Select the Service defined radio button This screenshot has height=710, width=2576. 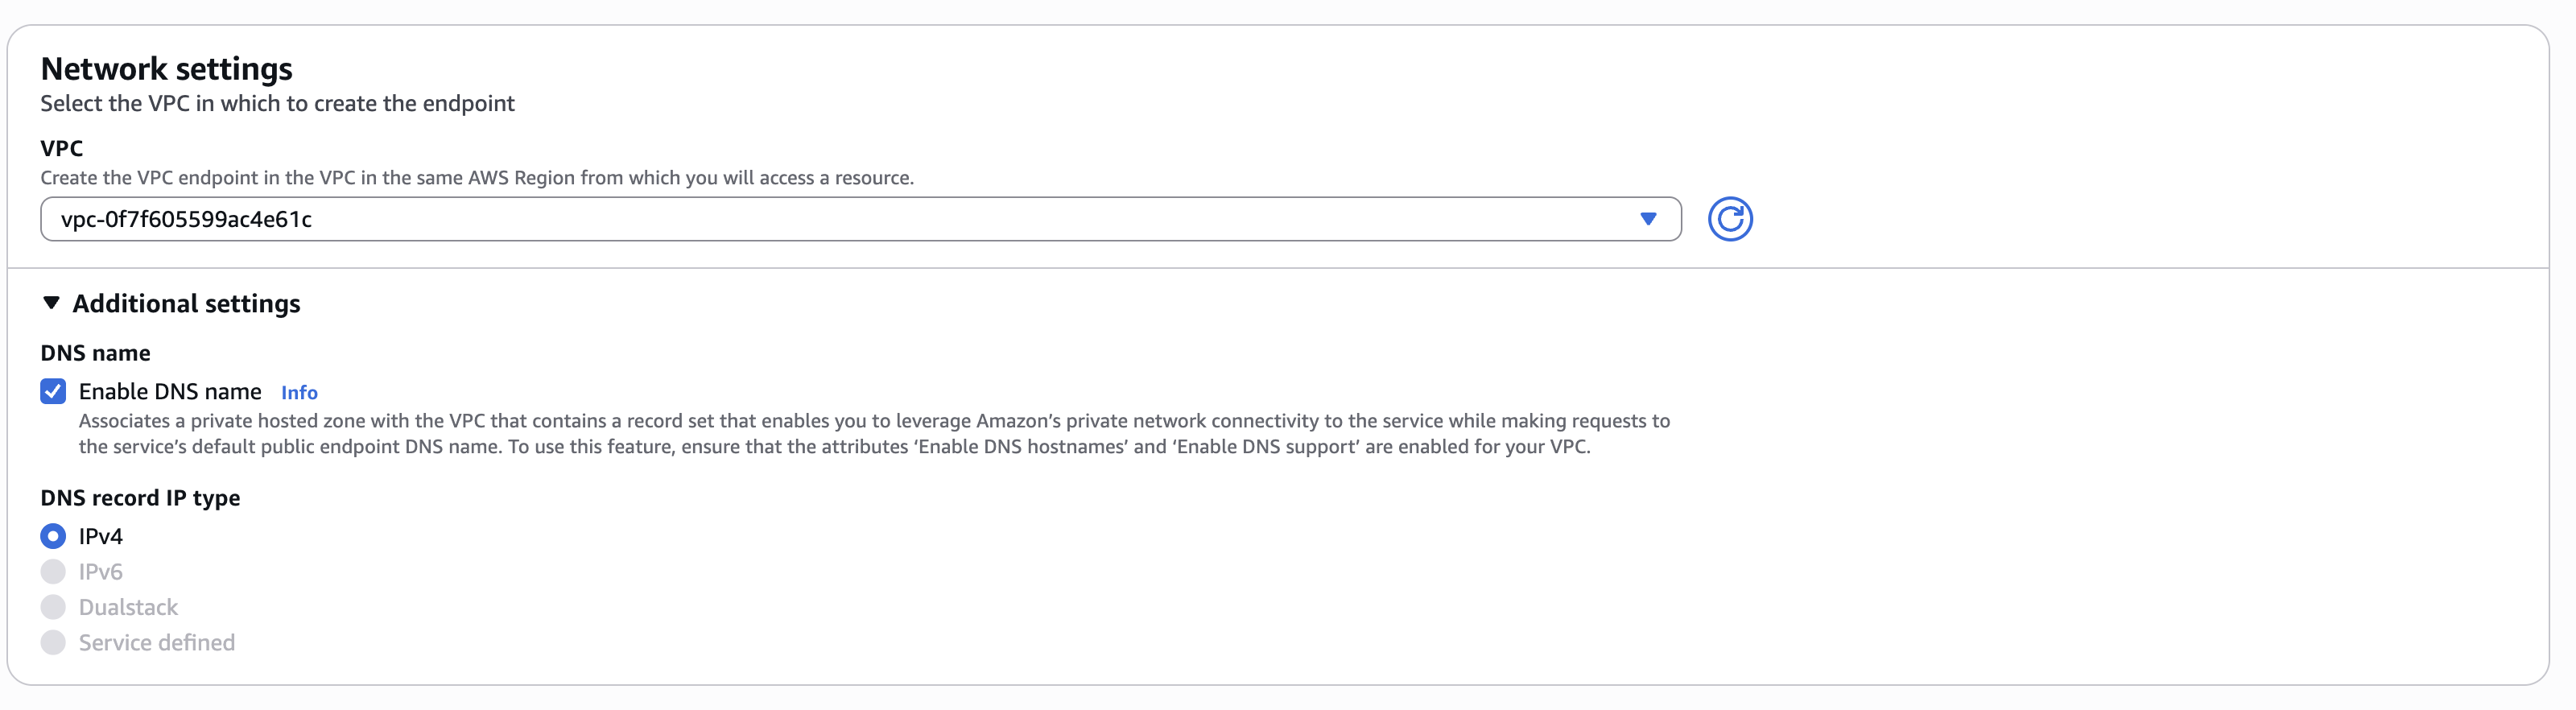tap(53, 643)
